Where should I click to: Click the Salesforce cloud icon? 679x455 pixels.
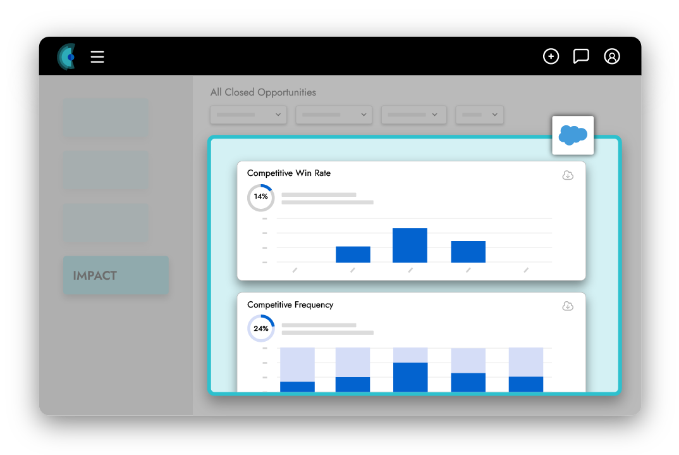[x=573, y=135]
